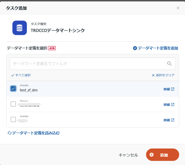This screenshot has width=185, height=165.
Task: Click the external-link icon in the test_sf_dm row
Action: tap(173, 89)
